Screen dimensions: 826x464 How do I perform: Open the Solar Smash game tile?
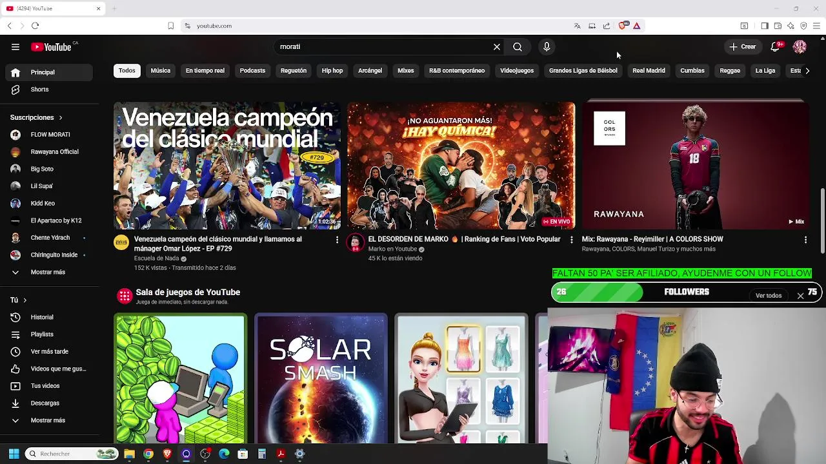pos(321,379)
